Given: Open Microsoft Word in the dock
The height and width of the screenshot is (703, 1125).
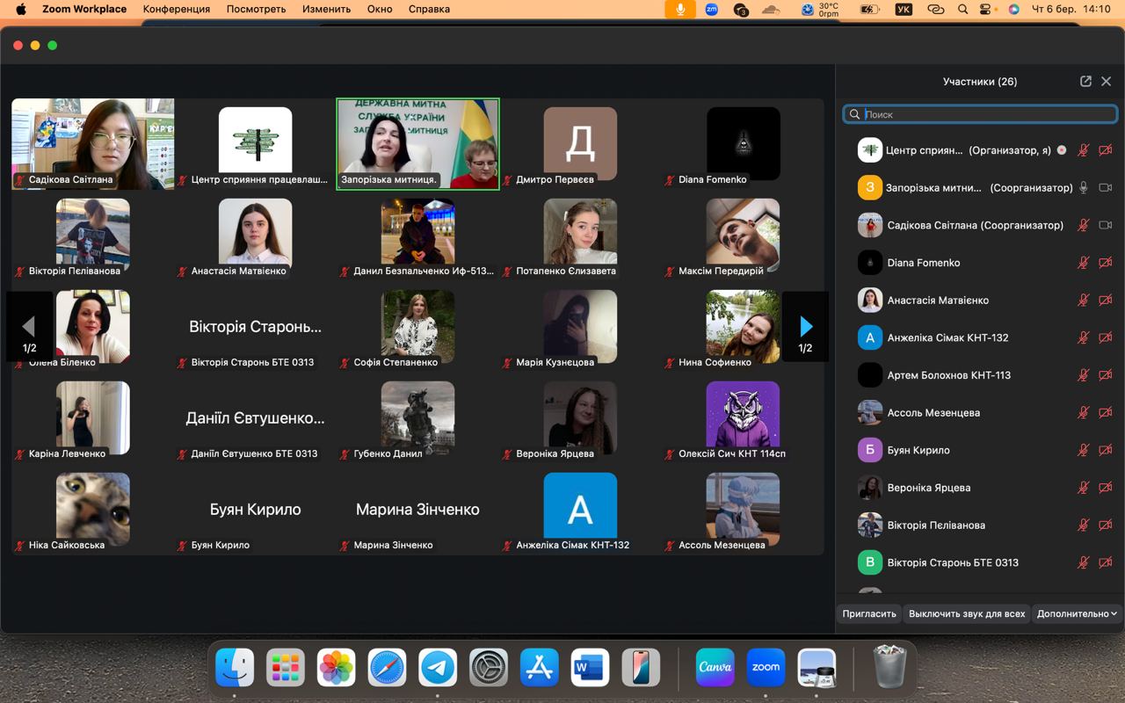Looking at the screenshot, I should click(590, 668).
